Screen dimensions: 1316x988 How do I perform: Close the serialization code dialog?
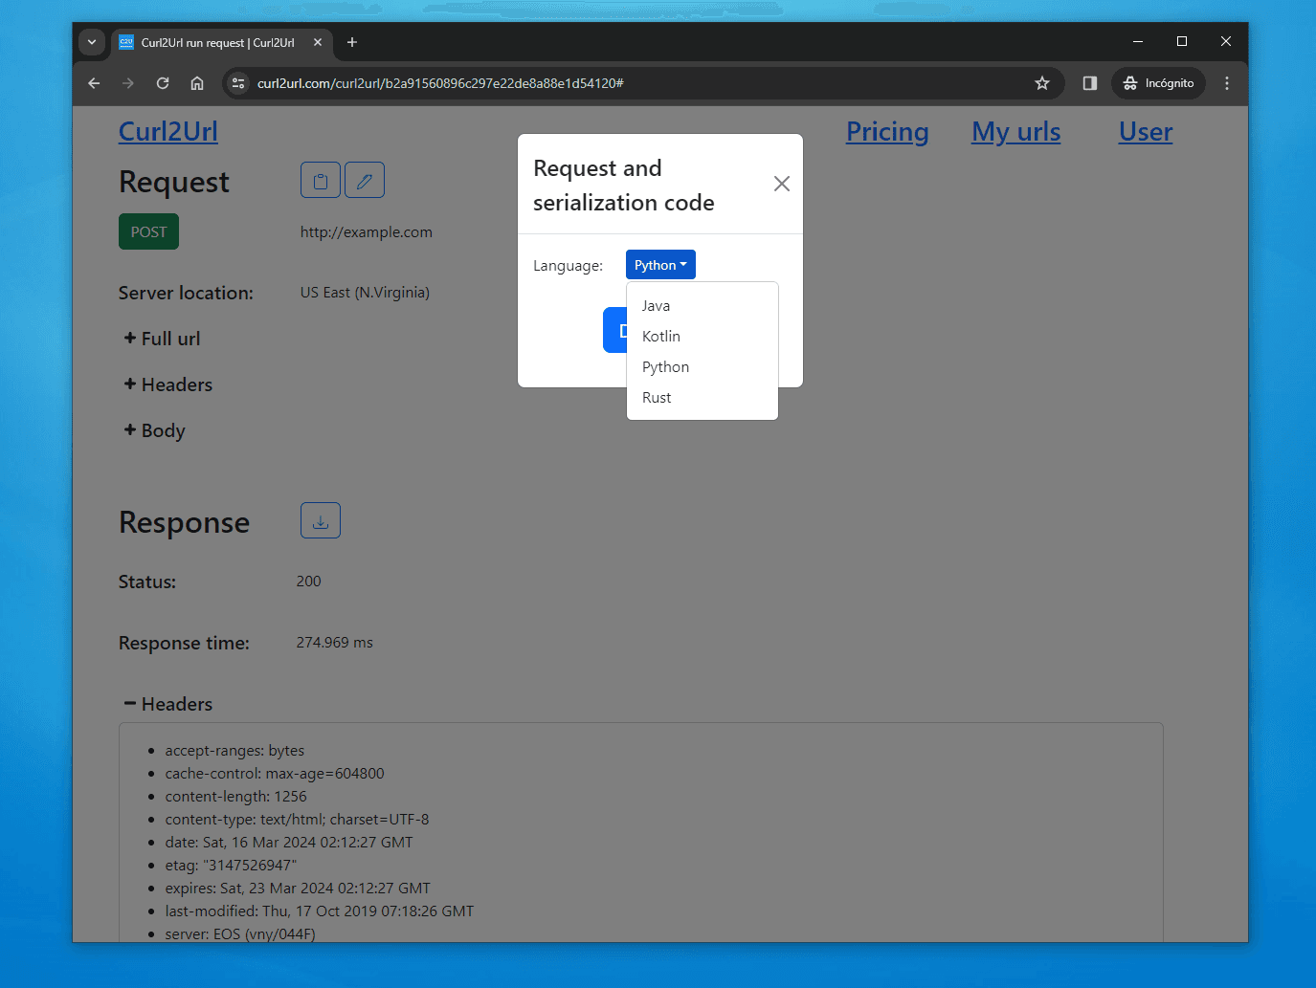(782, 184)
